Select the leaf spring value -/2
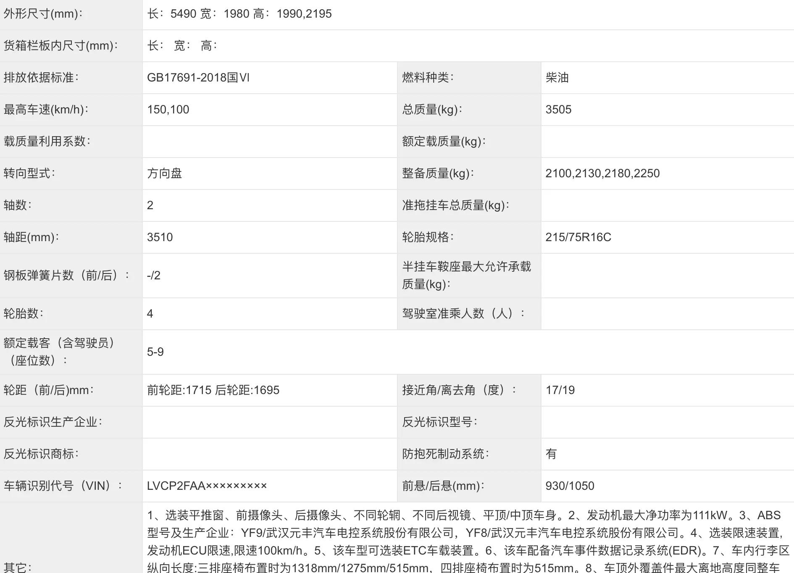Screen dimensions: 794x573 coord(154,276)
